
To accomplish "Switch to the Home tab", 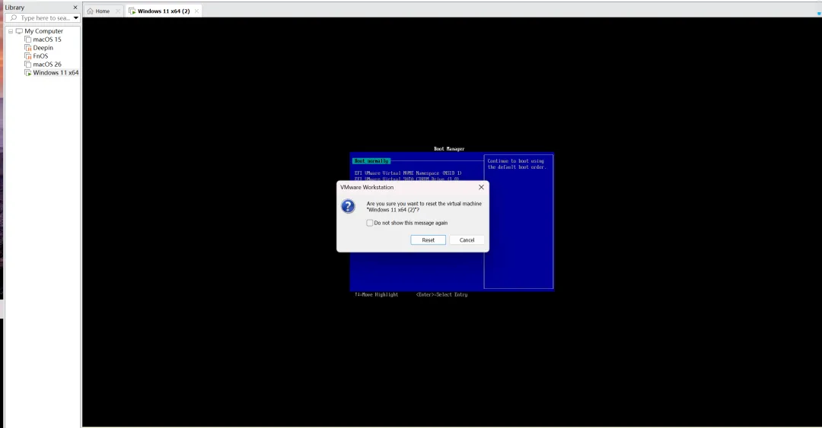I will click(x=102, y=11).
